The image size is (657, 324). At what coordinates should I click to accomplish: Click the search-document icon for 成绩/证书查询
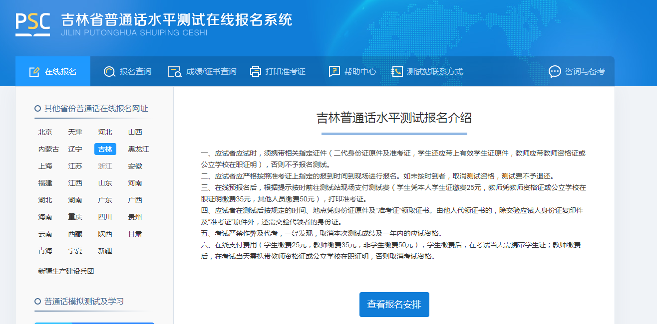[x=175, y=72]
